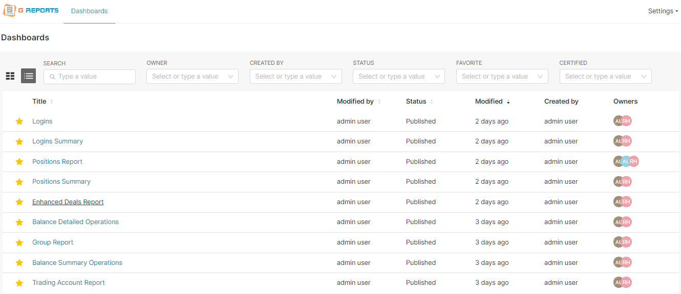Image resolution: width=681 pixels, height=294 pixels.
Task: Open the Enhanced Deals Report dashboard
Action: (x=68, y=202)
